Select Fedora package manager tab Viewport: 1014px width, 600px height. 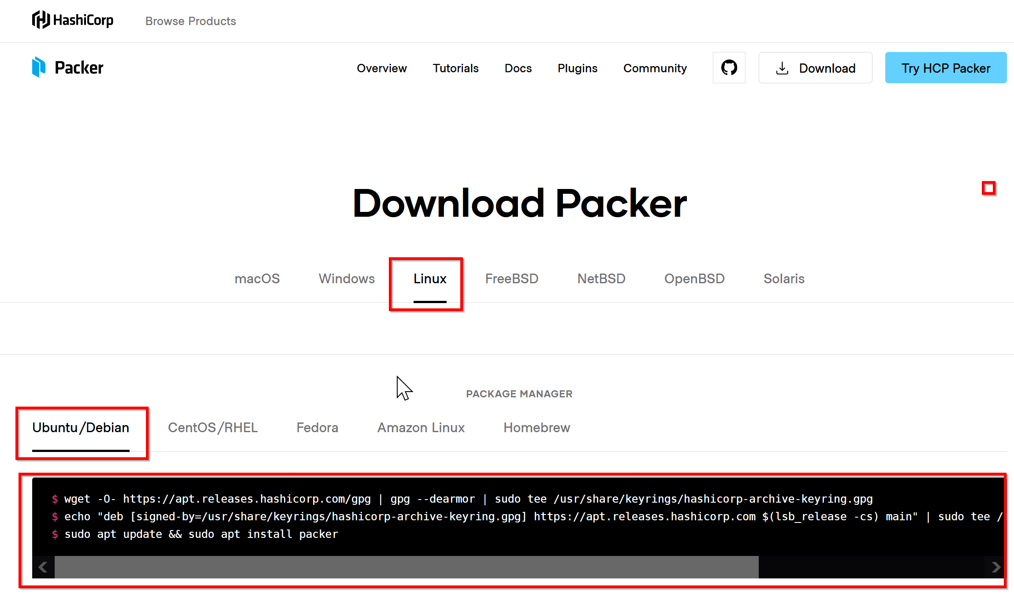317,428
